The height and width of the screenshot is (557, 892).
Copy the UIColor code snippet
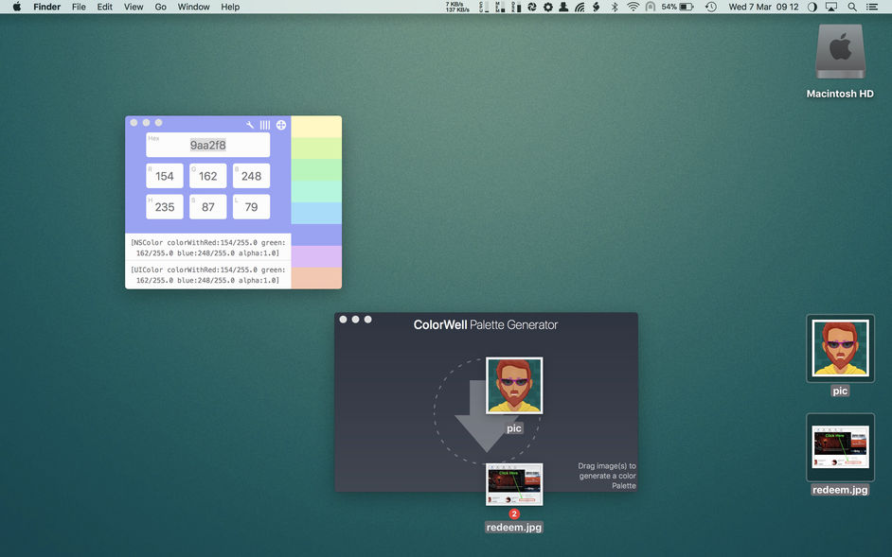[x=207, y=274]
